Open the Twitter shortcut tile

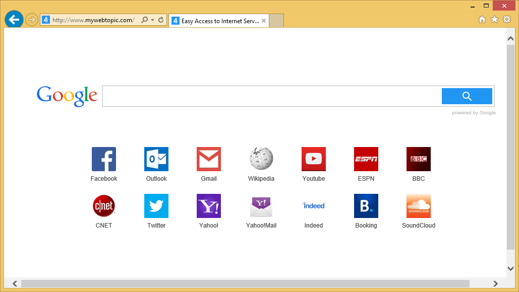[x=156, y=205]
